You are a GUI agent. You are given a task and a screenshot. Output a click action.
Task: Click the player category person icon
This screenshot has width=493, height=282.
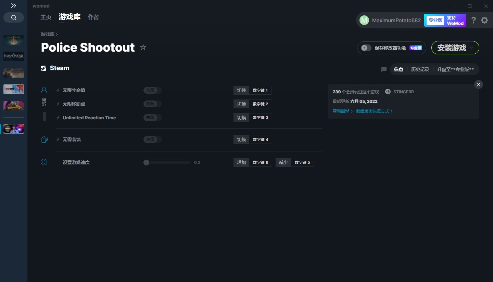tap(44, 90)
